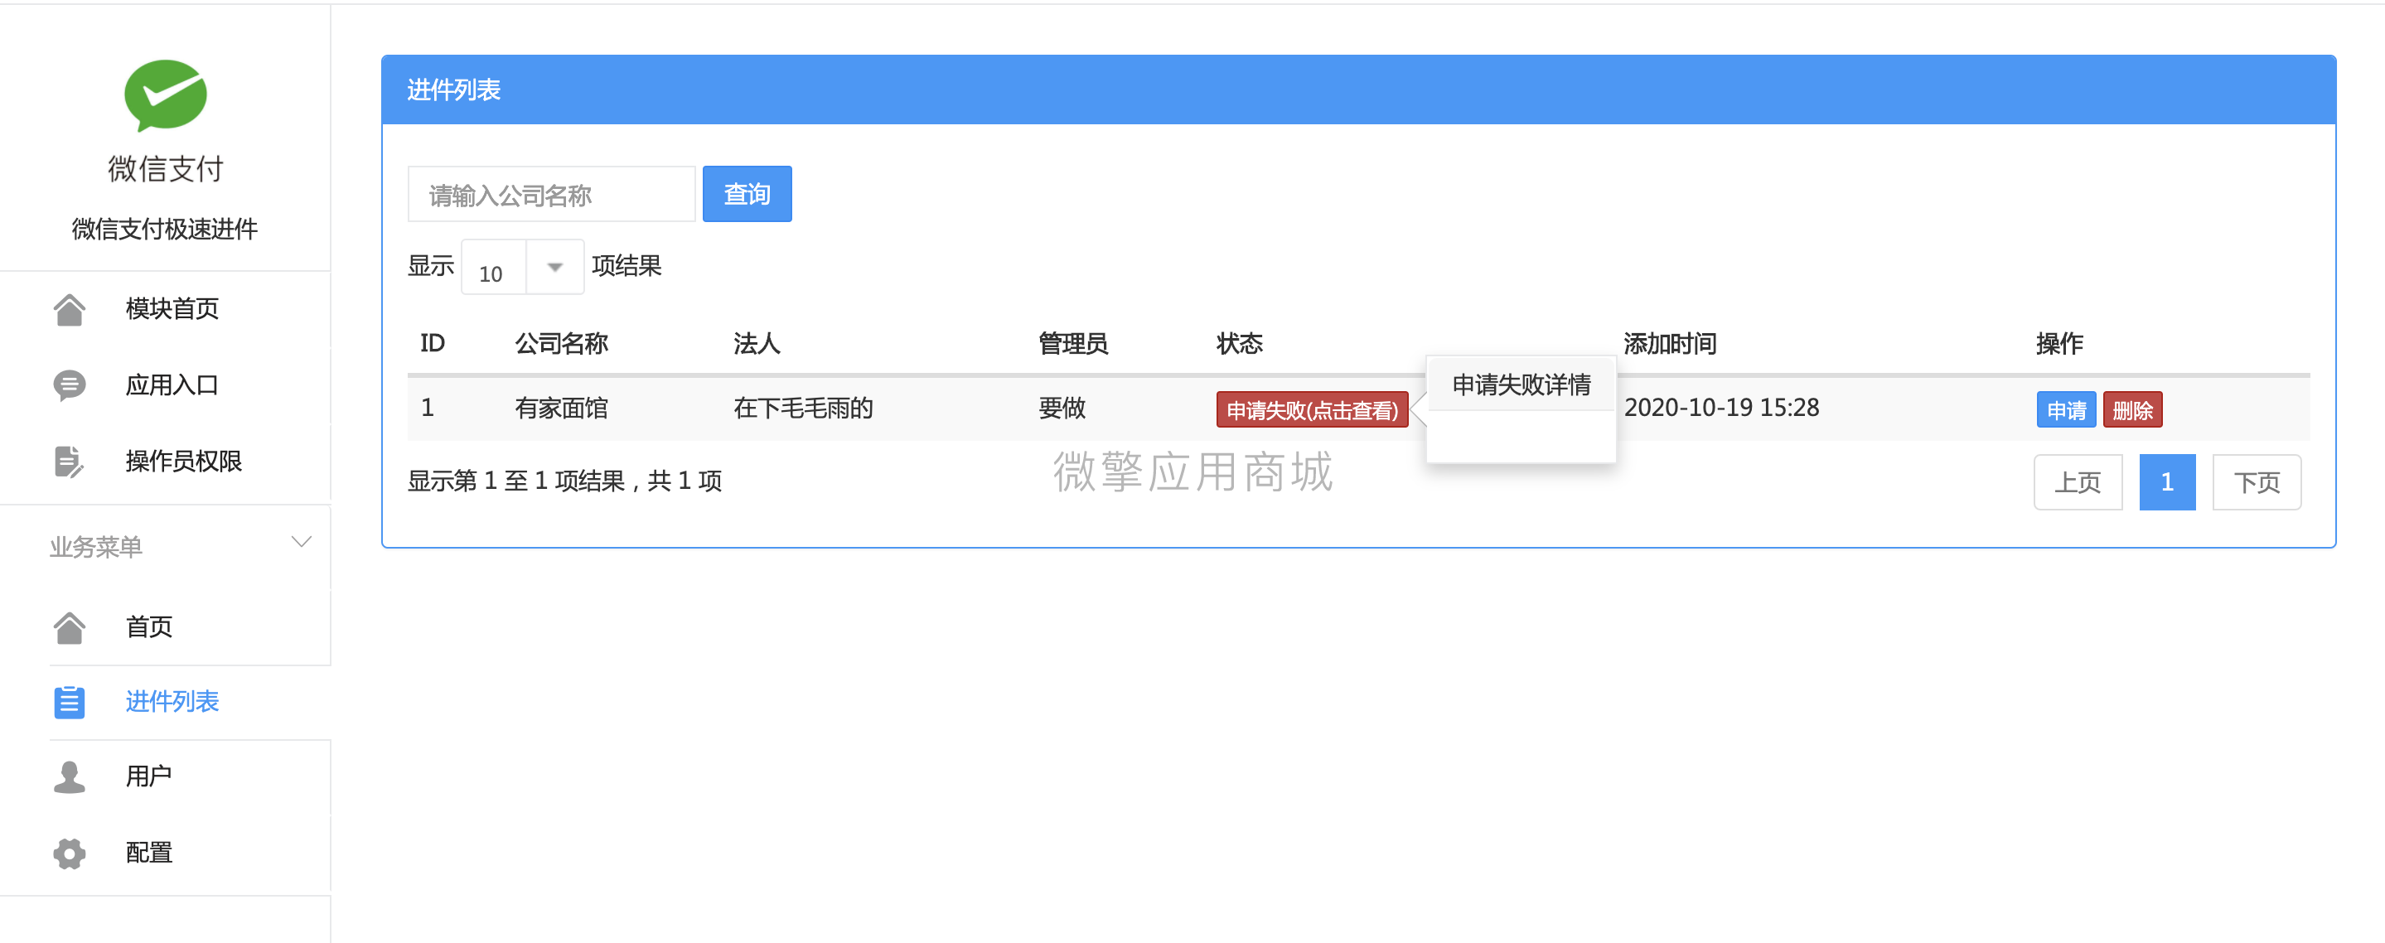Sort table by 添加时间 column header
2385x943 pixels.
[x=1669, y=344]
